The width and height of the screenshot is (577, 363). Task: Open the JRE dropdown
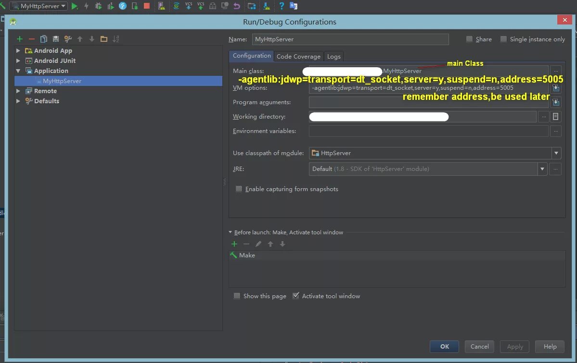[542, 169]
